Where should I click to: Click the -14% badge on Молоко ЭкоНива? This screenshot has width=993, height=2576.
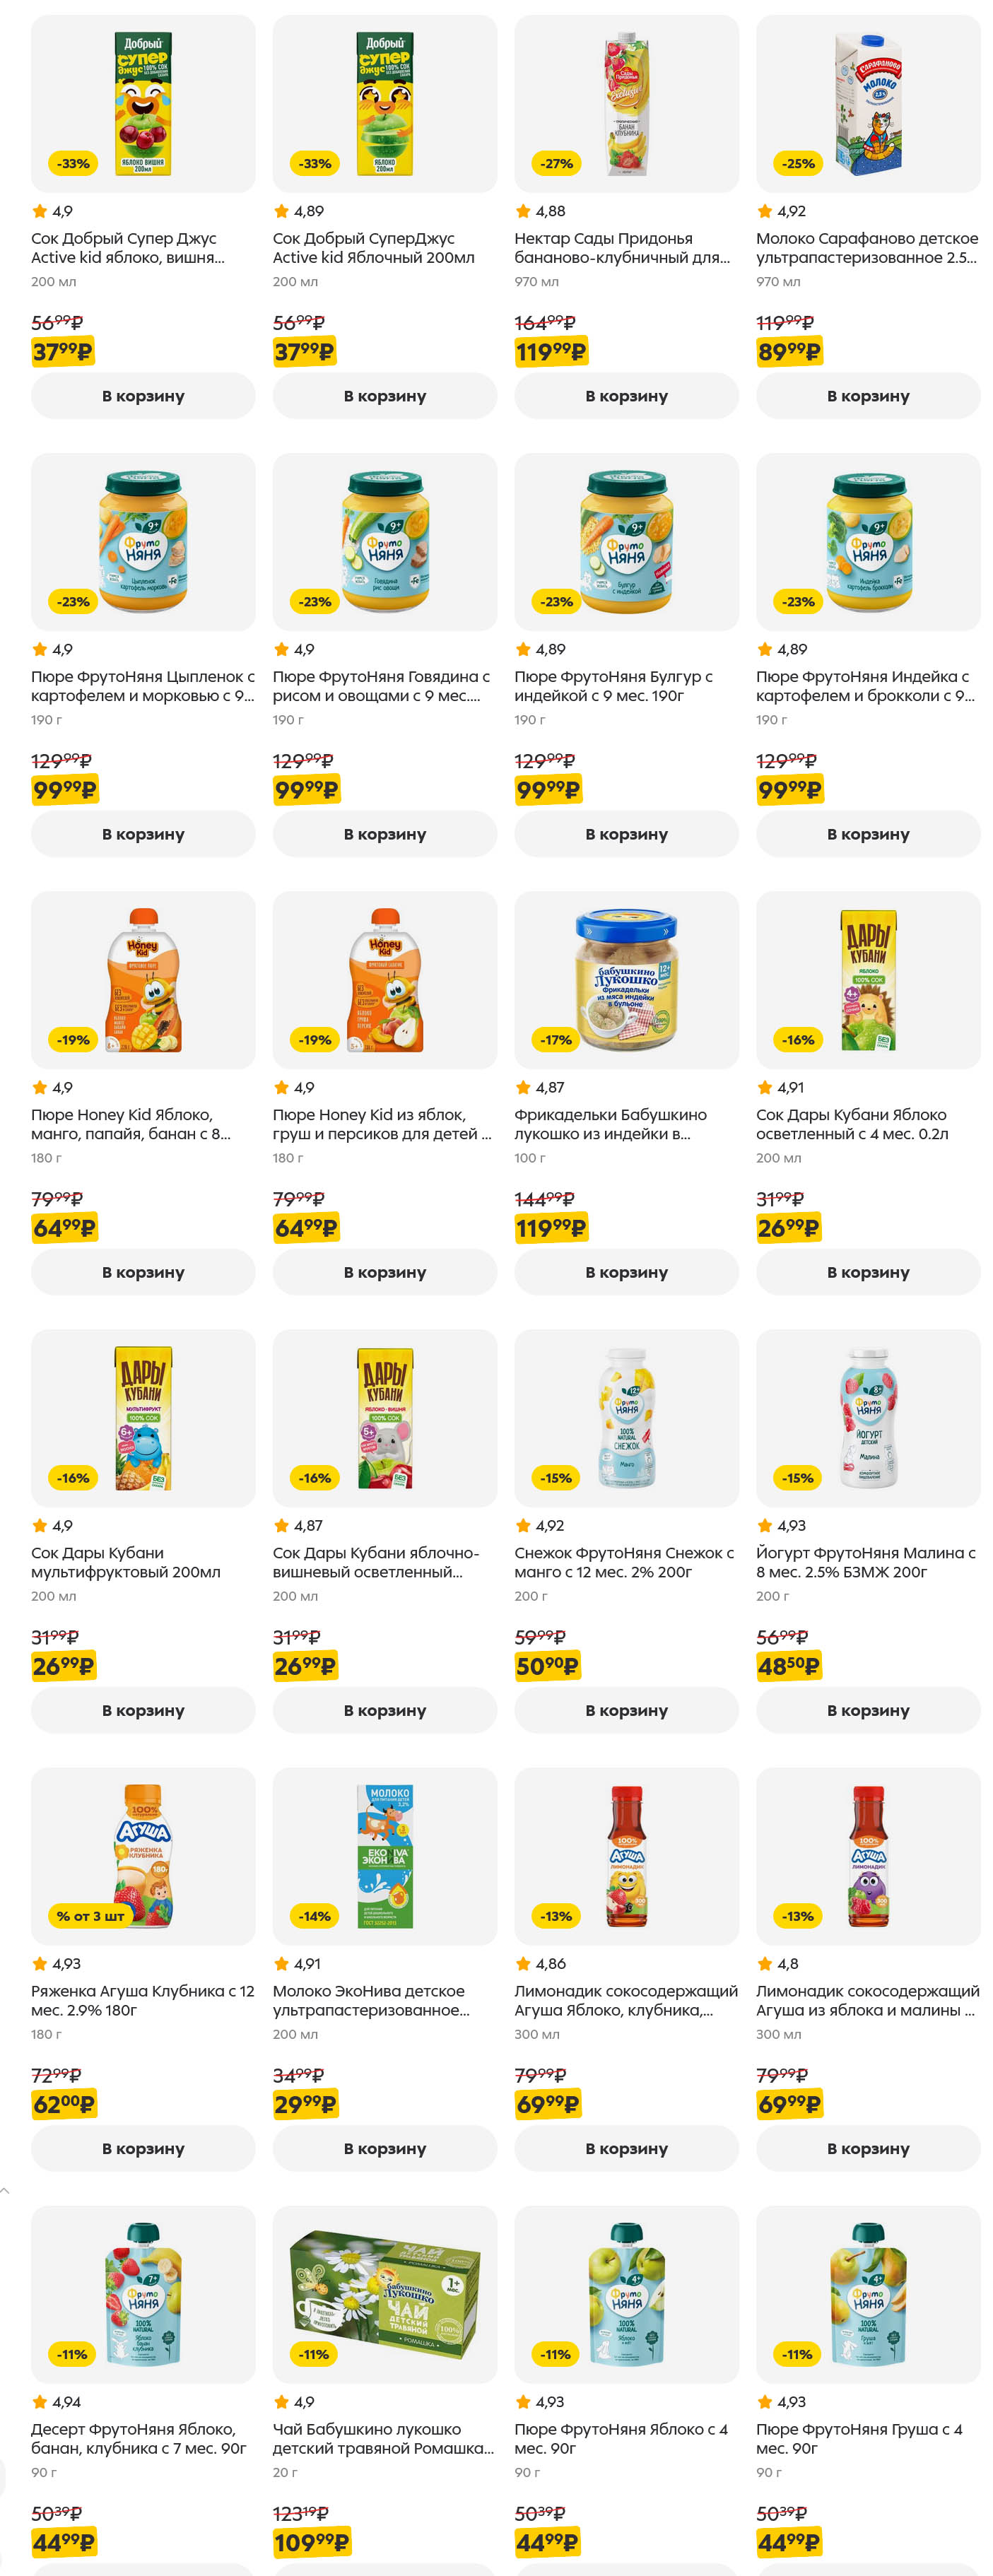coord(314,1916)
